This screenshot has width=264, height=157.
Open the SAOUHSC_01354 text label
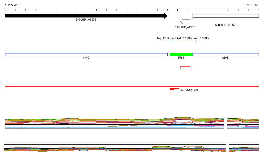(x=225, y=25)
